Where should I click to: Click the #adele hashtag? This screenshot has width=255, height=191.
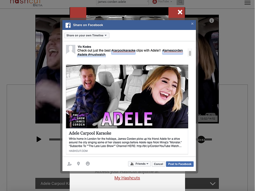tap(82, 55)
